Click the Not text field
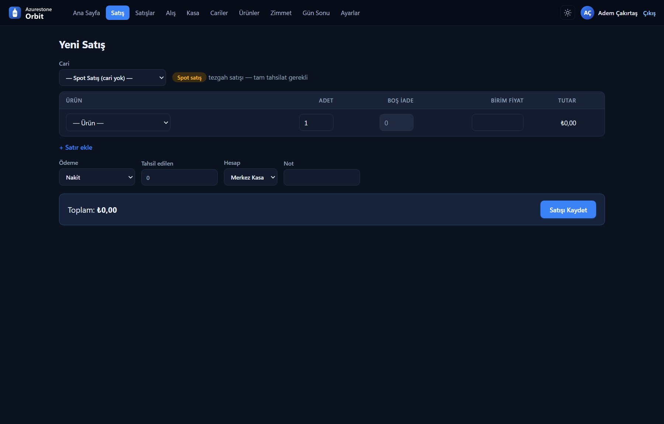Viewport: 664px width, 424px height. coord(322,178)
